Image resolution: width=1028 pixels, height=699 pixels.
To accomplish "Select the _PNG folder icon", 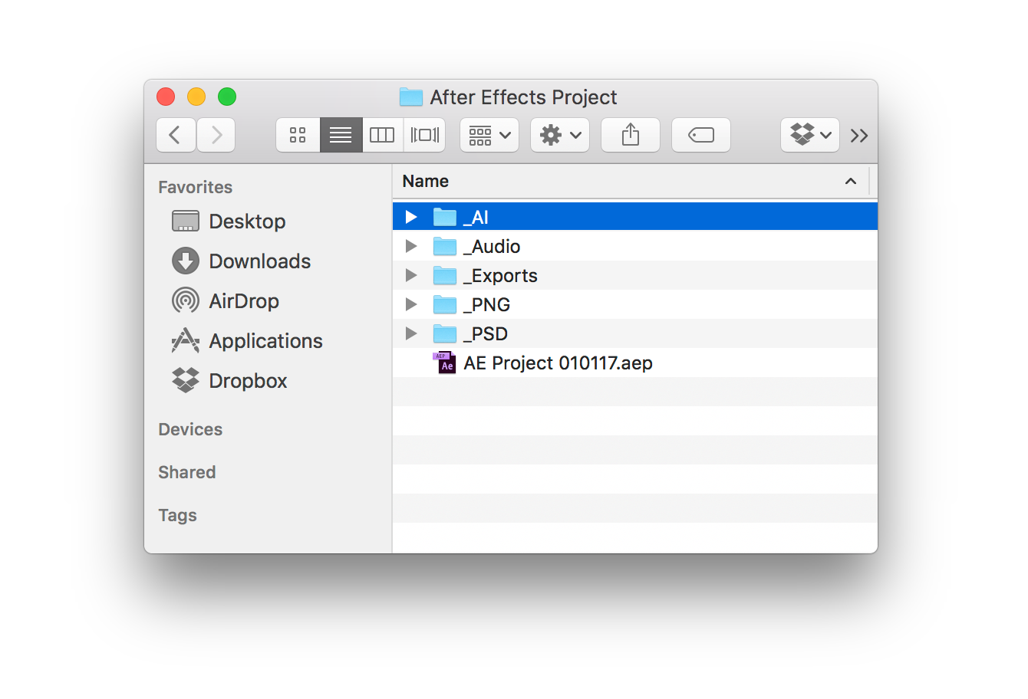I will (x=445, y=305).
